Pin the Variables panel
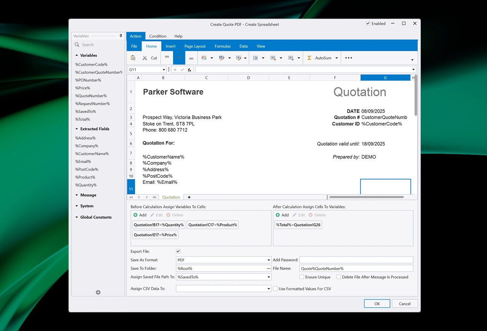 point(121,36)
